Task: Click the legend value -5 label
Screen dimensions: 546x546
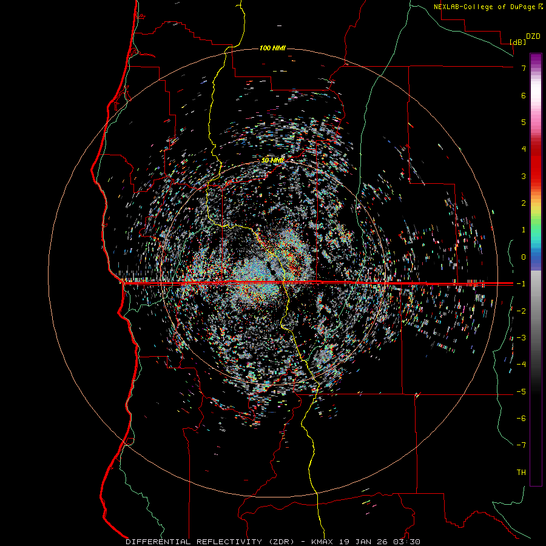Action: click(521, 392)
